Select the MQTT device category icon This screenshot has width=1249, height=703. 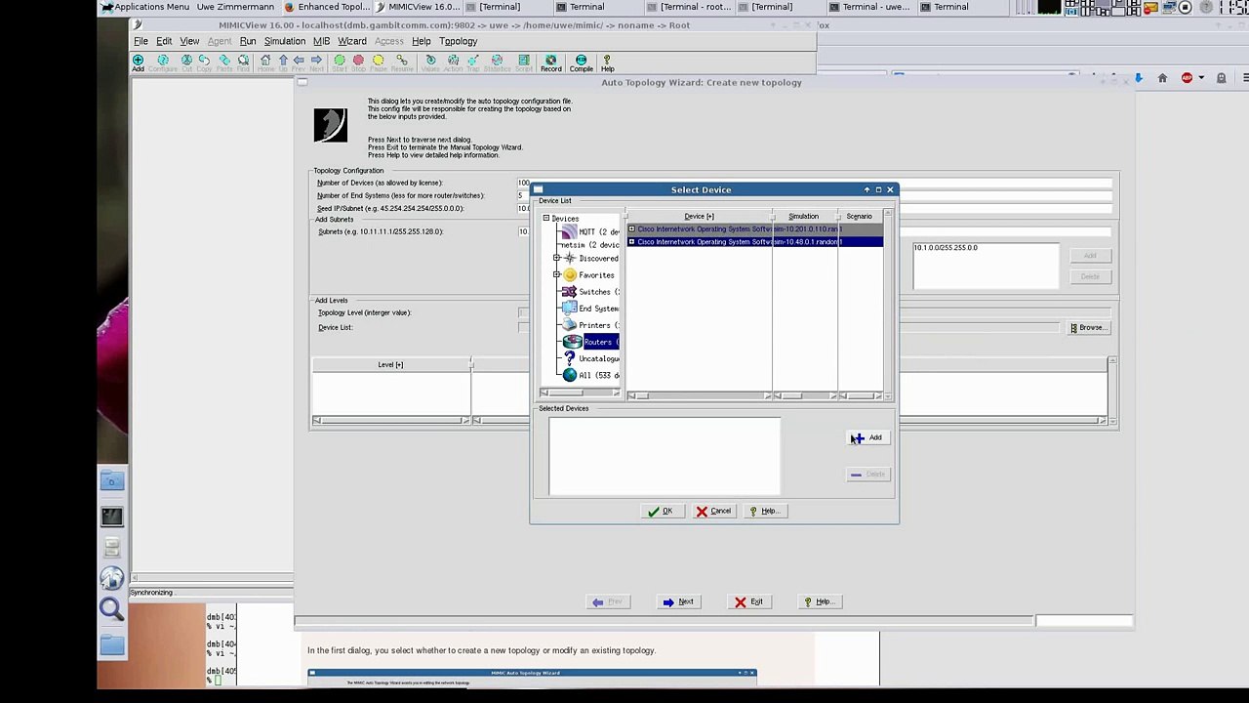click(x=569, y=231)
